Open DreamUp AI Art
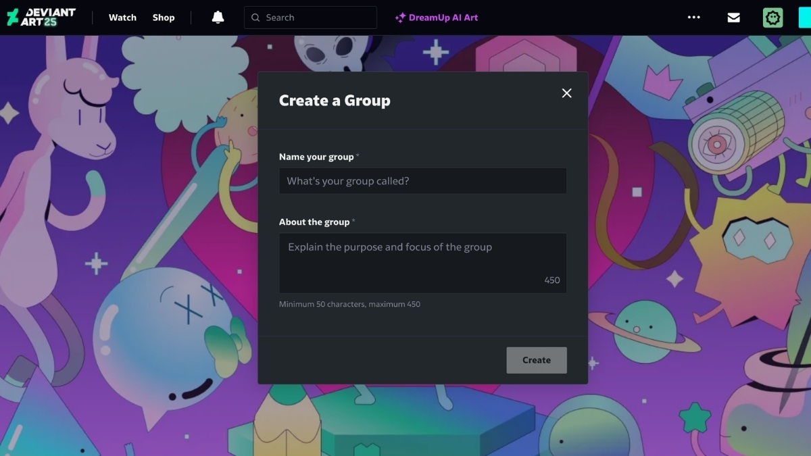The image size is (811, 456). point(437,18)
